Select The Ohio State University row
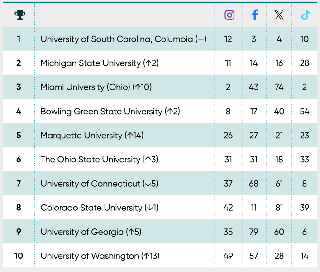320x272 pixels. (x=160, y=159)
